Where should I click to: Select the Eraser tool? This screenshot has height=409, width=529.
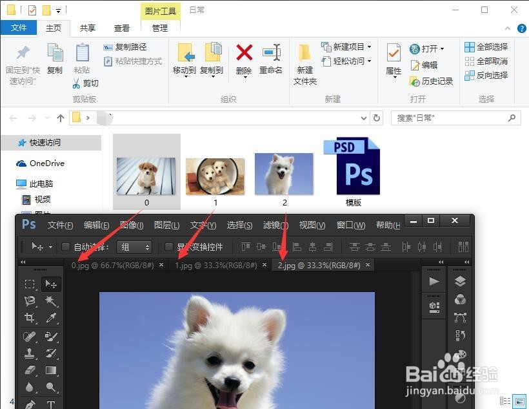click(30, 370)
